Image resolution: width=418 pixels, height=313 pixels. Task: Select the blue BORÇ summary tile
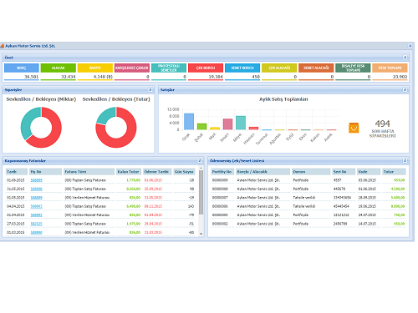click(x=22, y=68)
